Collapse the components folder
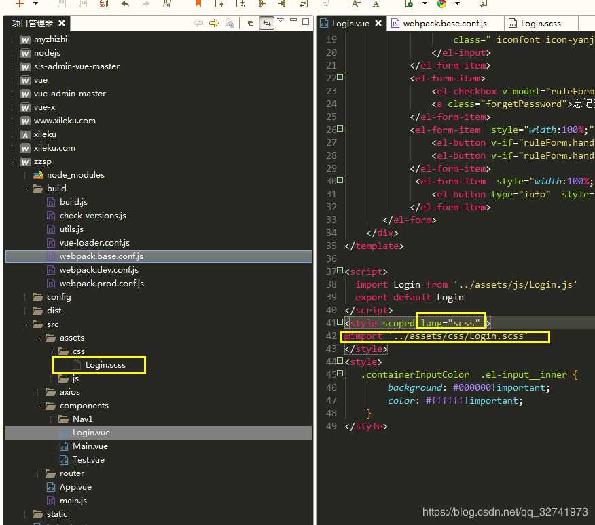This screenshot has width=595, height=525. pos(39,406)
